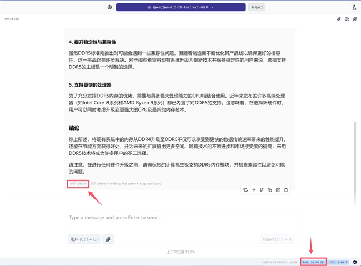Open the Qwen2.5-7B-Instruct-GGUF model dropdown
The image size is (361, 266).
pyautogui.click(x=180, y=7)
